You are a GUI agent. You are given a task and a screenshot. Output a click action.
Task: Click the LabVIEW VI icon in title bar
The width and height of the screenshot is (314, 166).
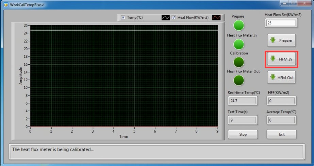(6, 5)
